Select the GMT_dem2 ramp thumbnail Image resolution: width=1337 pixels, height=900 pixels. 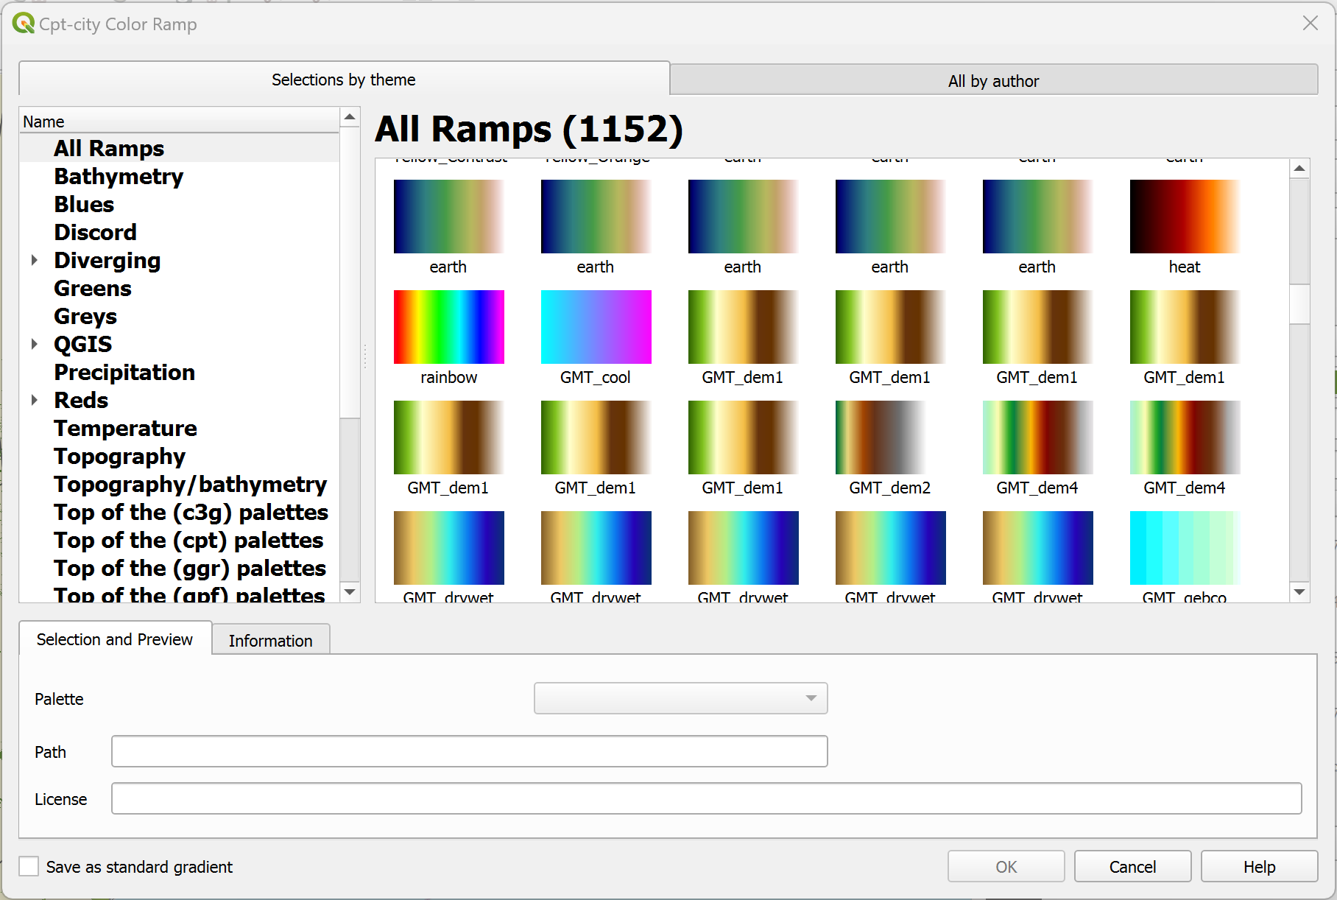point(890,437)
